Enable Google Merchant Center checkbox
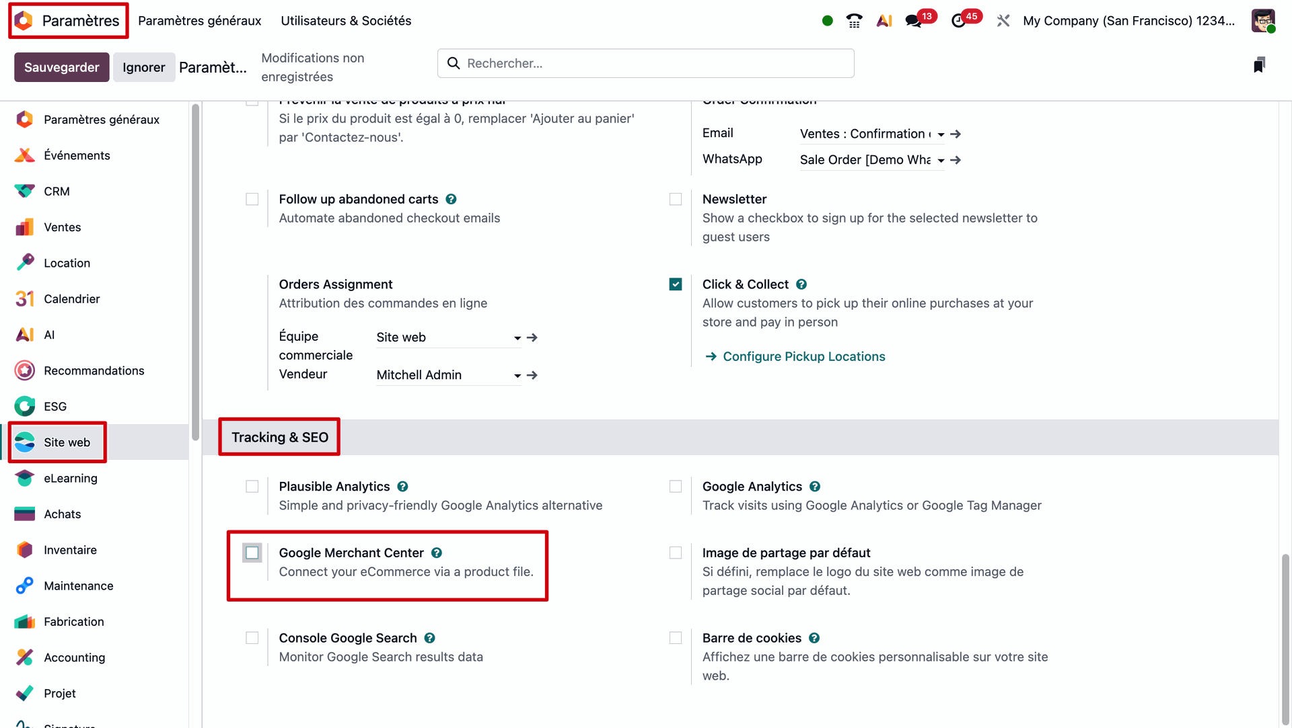 pos(252,553)
